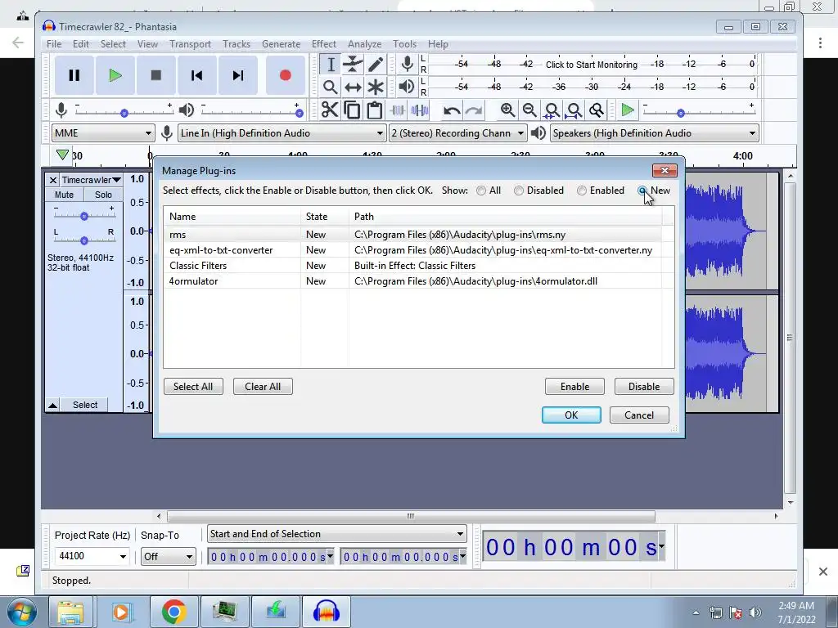The image size is (838, 628).
Task: Mute the Timecrawler track
Action: tap(64, 195)
